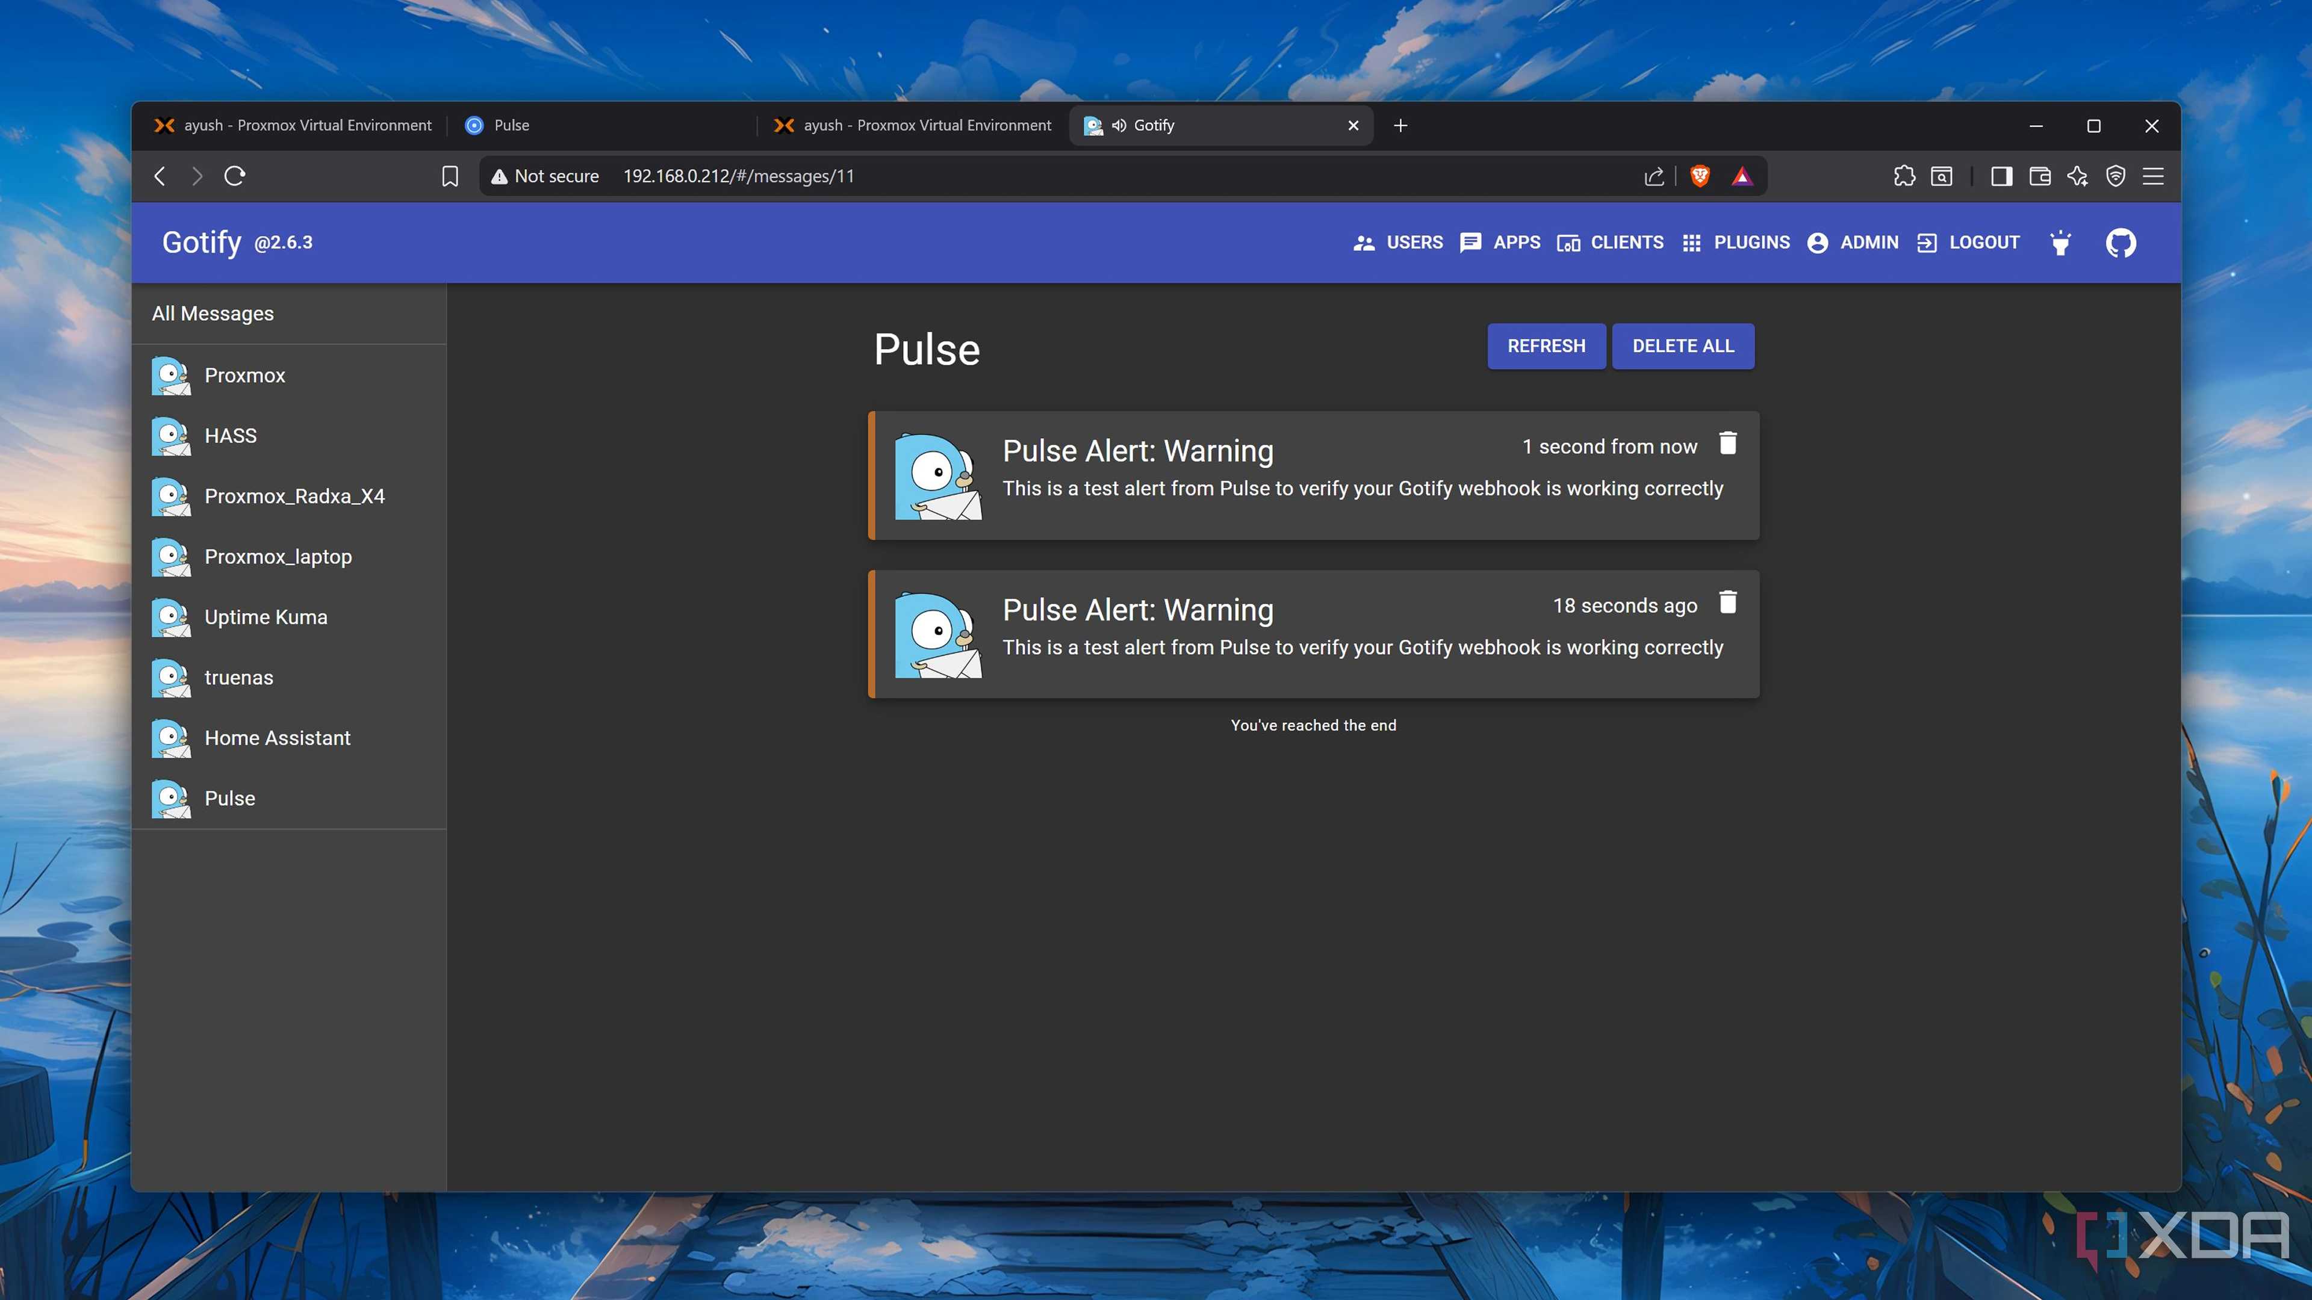Open the browser hamburger menu

point(2153,176)
